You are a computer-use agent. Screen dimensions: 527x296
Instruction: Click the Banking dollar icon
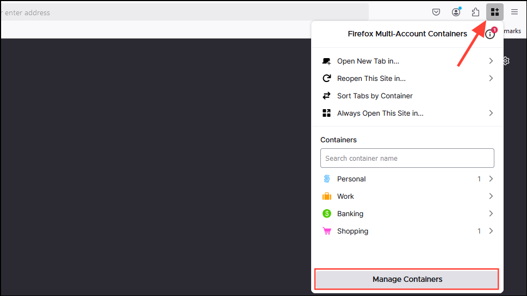point(327,213)
